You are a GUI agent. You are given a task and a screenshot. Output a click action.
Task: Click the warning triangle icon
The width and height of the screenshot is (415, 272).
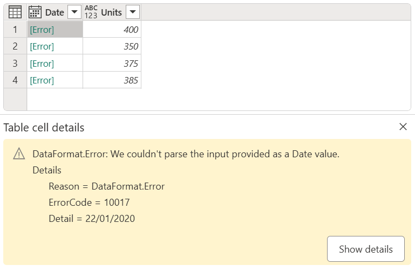pos(19,155)
